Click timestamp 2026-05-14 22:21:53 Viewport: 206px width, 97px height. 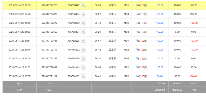click(20, 32)
